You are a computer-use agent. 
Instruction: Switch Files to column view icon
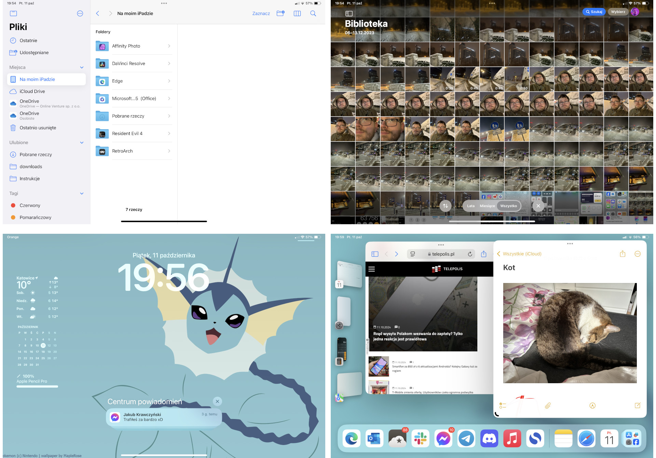pos(297,13)
